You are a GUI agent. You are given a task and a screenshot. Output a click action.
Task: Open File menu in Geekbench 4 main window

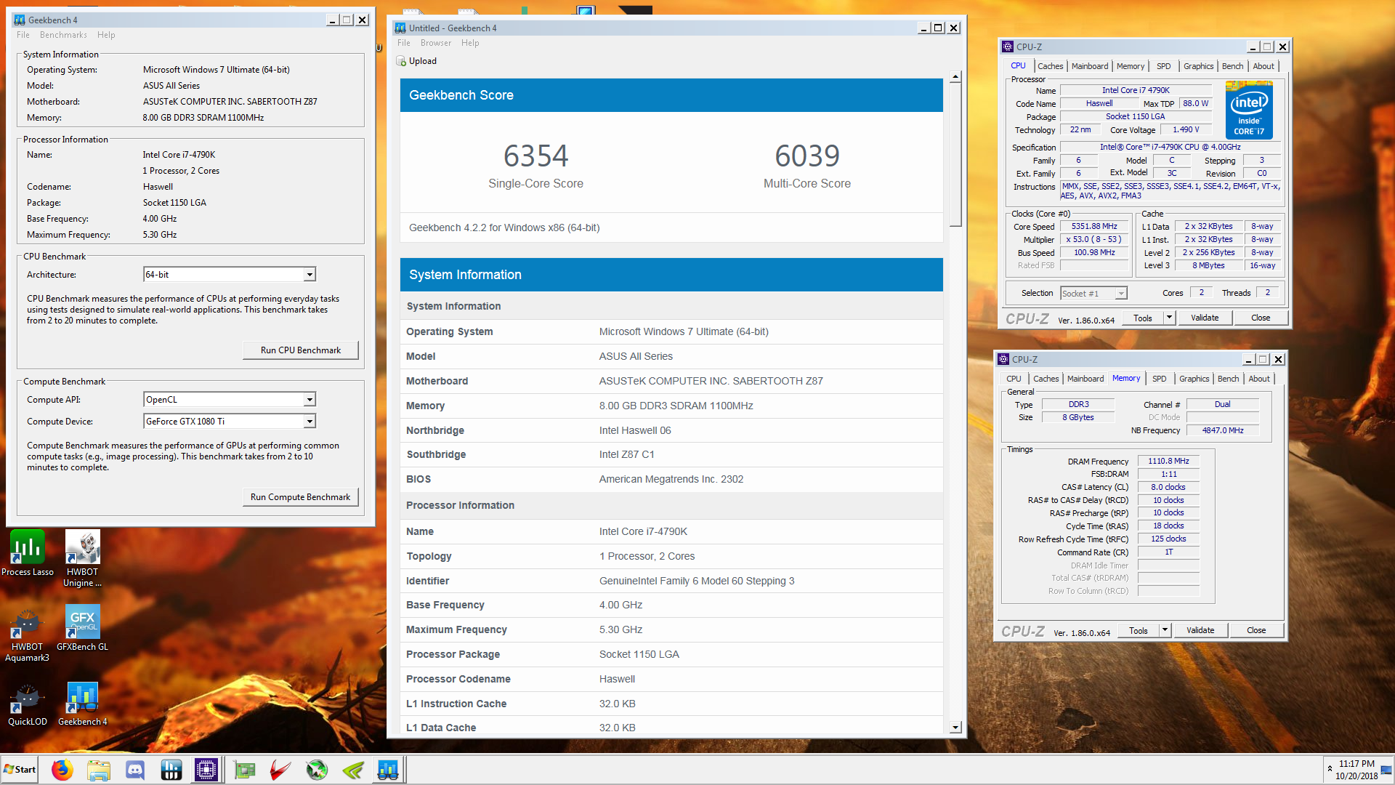click(23, 35)
